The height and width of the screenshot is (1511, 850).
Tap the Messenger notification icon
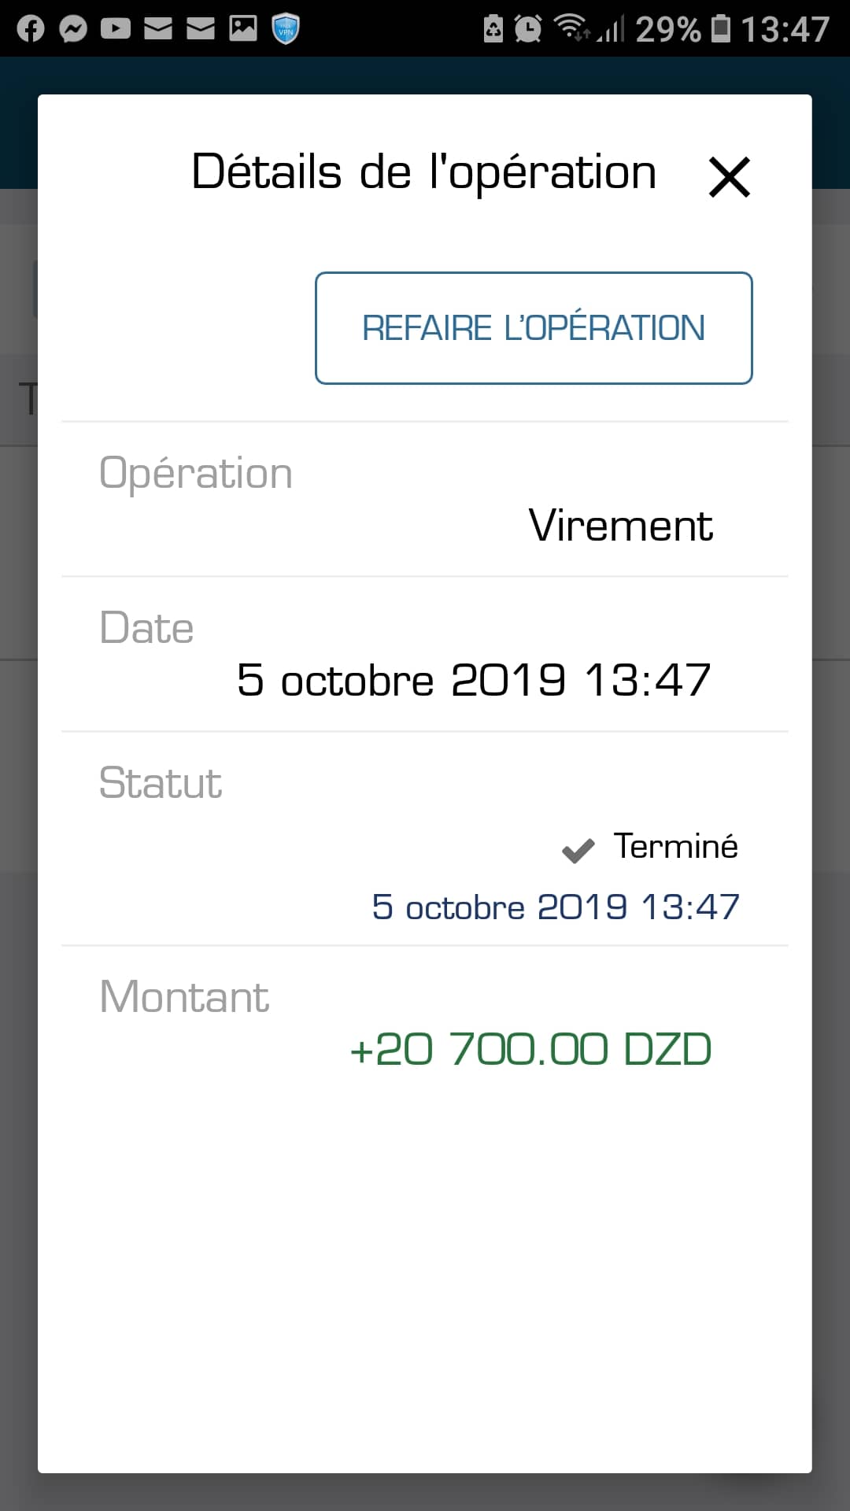[73, 29]
